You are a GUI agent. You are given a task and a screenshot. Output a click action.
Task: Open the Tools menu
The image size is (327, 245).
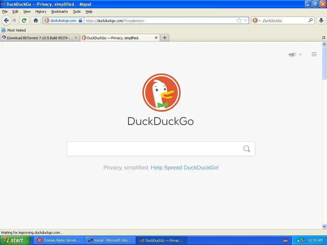77,11
